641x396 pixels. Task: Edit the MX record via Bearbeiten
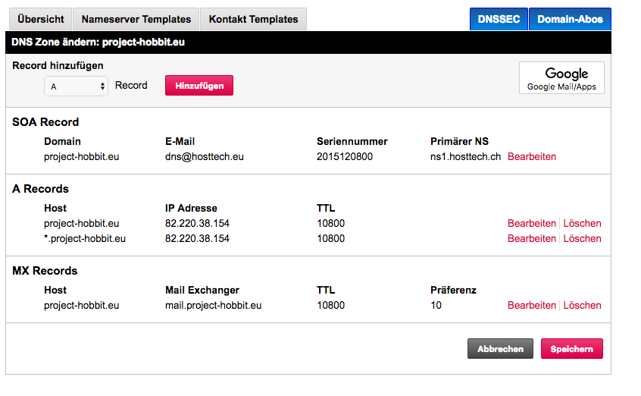click(532, 306)
